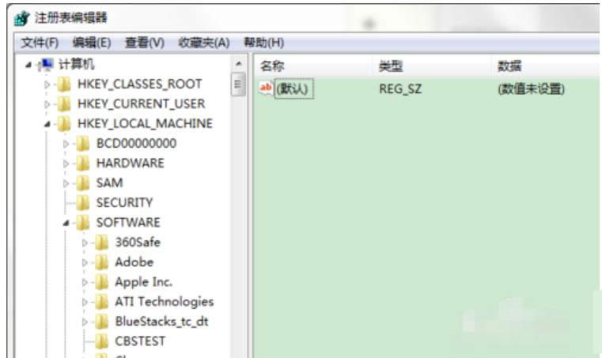602x358 pixels.
Task: Click the SECURITY key folder icon
Action: pos(83,203)
